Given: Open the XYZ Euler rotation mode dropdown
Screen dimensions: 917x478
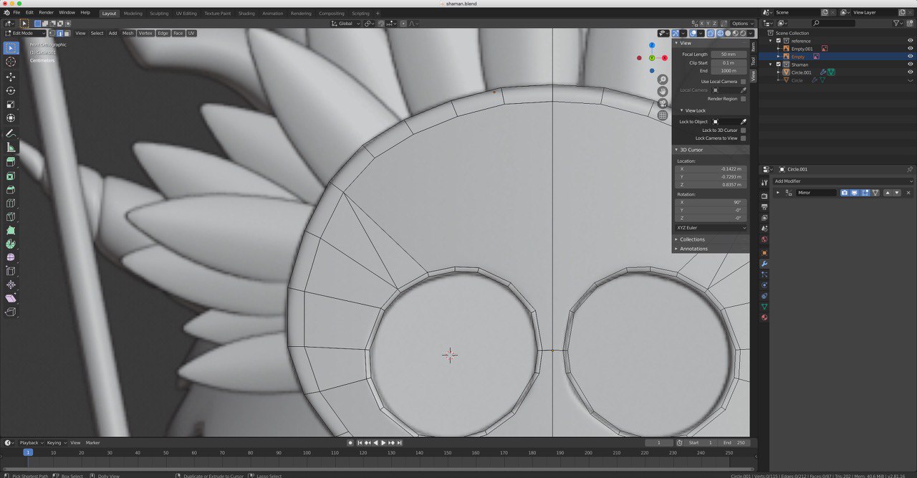Looking at the screenshot, I should (711, 228).
